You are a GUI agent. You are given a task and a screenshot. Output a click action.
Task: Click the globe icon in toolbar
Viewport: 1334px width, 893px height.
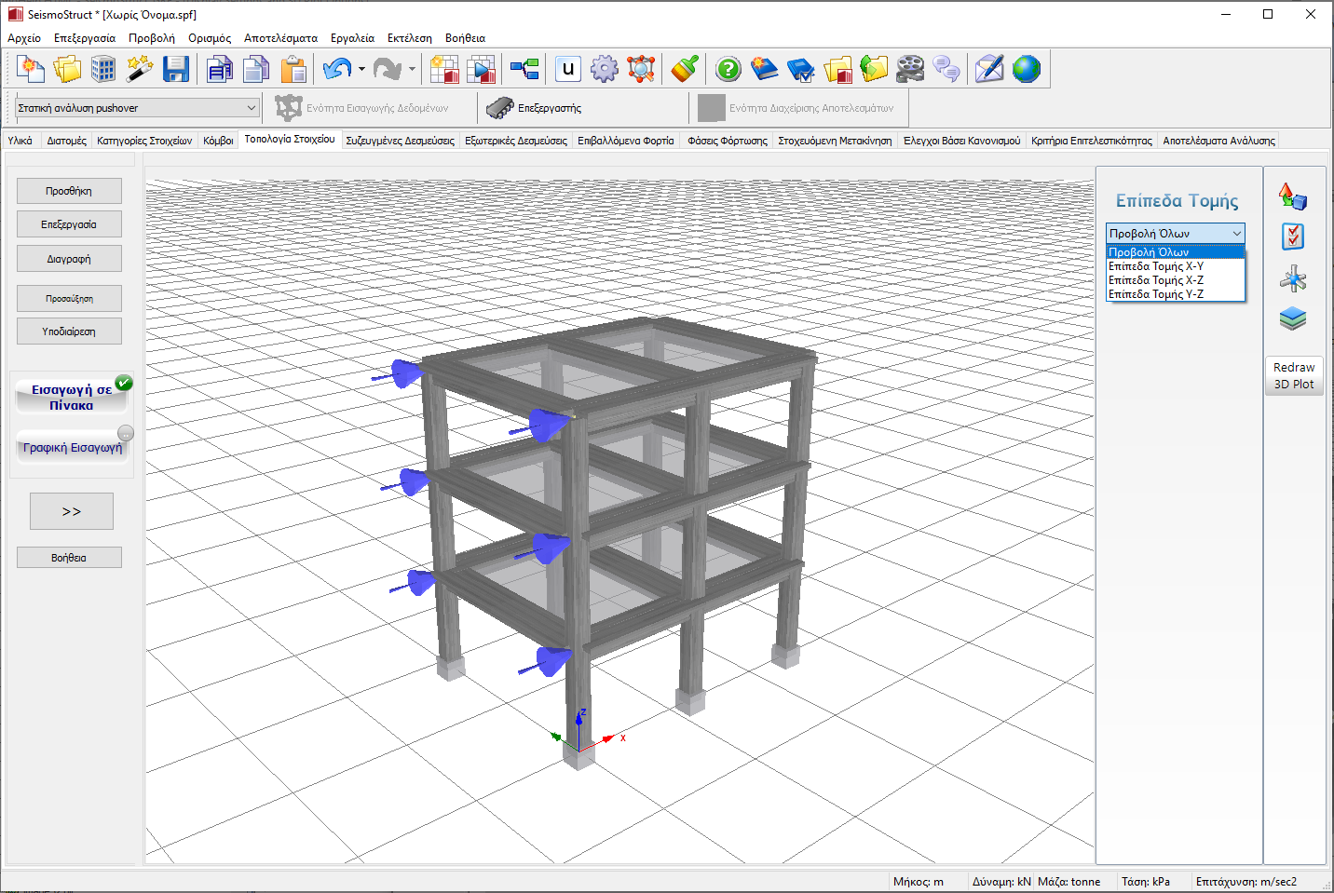(x=1026, y=69)
